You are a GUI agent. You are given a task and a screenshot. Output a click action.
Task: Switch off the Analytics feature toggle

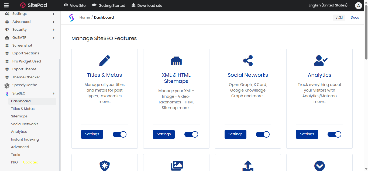point(334,134)
